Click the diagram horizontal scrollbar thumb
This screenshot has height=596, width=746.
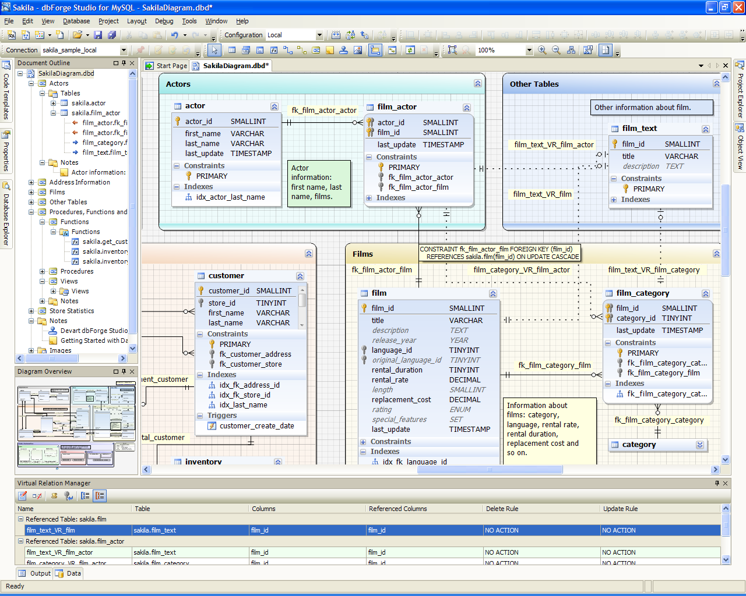coord(490,470)
